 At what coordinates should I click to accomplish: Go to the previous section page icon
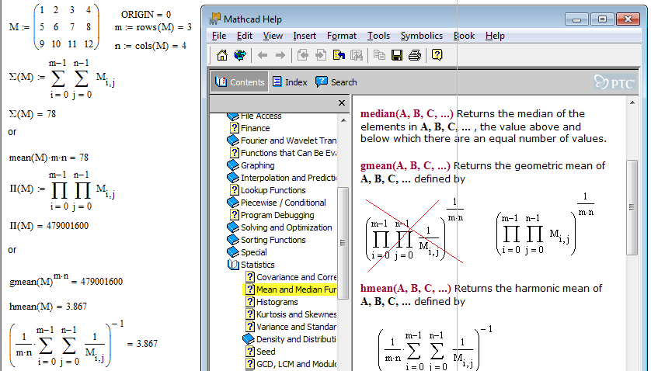(x=303, y=55)
